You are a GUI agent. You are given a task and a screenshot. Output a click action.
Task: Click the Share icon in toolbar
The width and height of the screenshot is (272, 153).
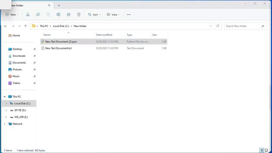(69, 14)
